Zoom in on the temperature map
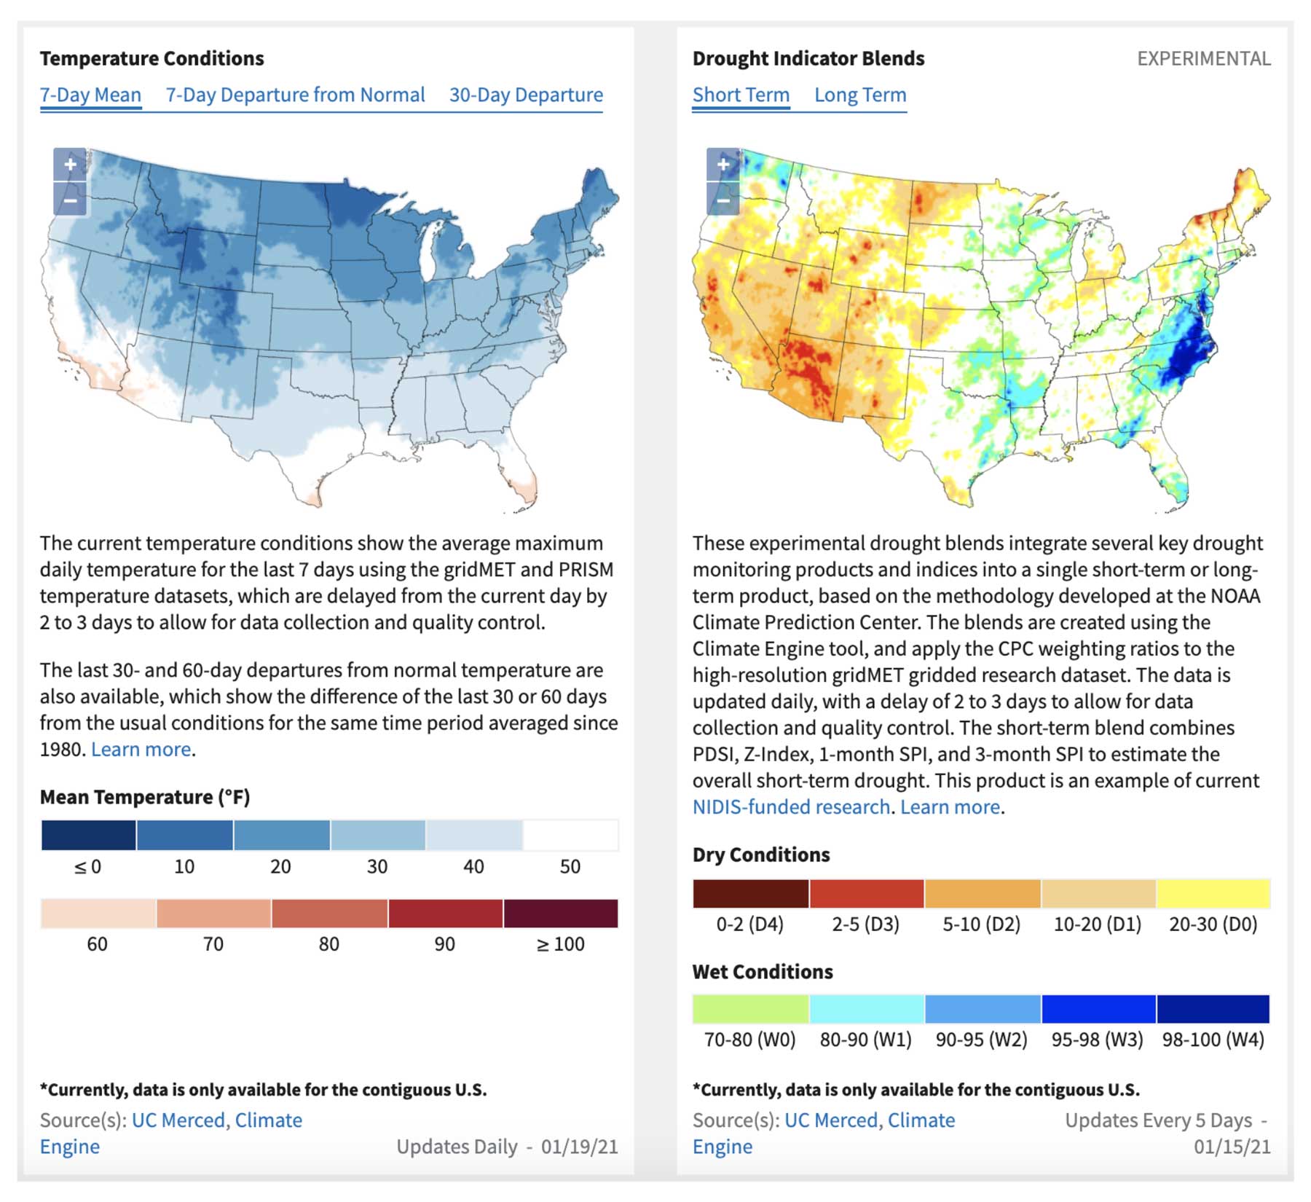1311x1202 pixels. click(70, 165)
